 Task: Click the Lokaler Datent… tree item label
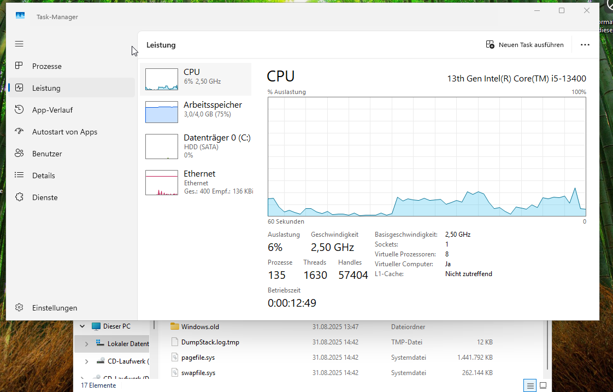(x=128, y=343)
